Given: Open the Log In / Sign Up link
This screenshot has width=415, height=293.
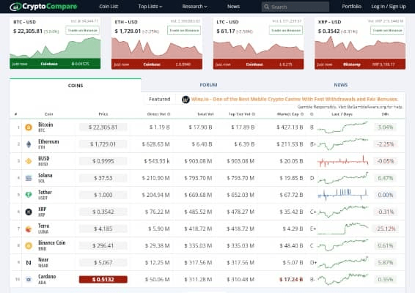Looking at the screenshot, I should (389, 7).
